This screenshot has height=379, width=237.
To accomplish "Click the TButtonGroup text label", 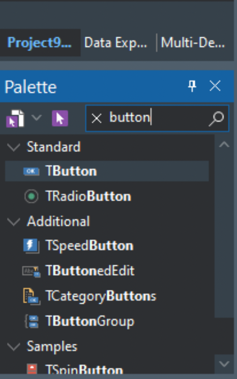I will point(90,321).
